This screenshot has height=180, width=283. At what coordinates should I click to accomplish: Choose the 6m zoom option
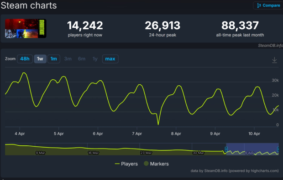click(x=82, y=59)
